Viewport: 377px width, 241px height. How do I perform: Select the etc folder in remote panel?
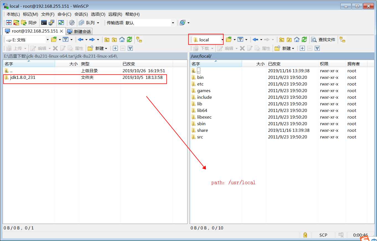click(200, 84)
